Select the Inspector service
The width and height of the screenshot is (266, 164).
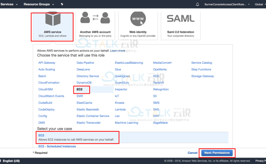(121, 89)
